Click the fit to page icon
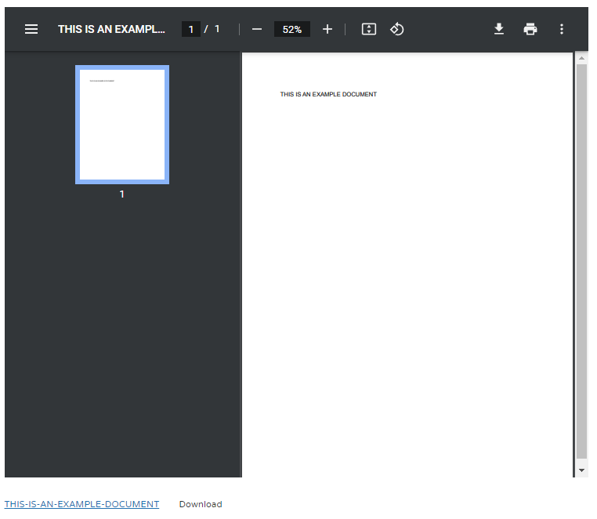 [369, 29]
